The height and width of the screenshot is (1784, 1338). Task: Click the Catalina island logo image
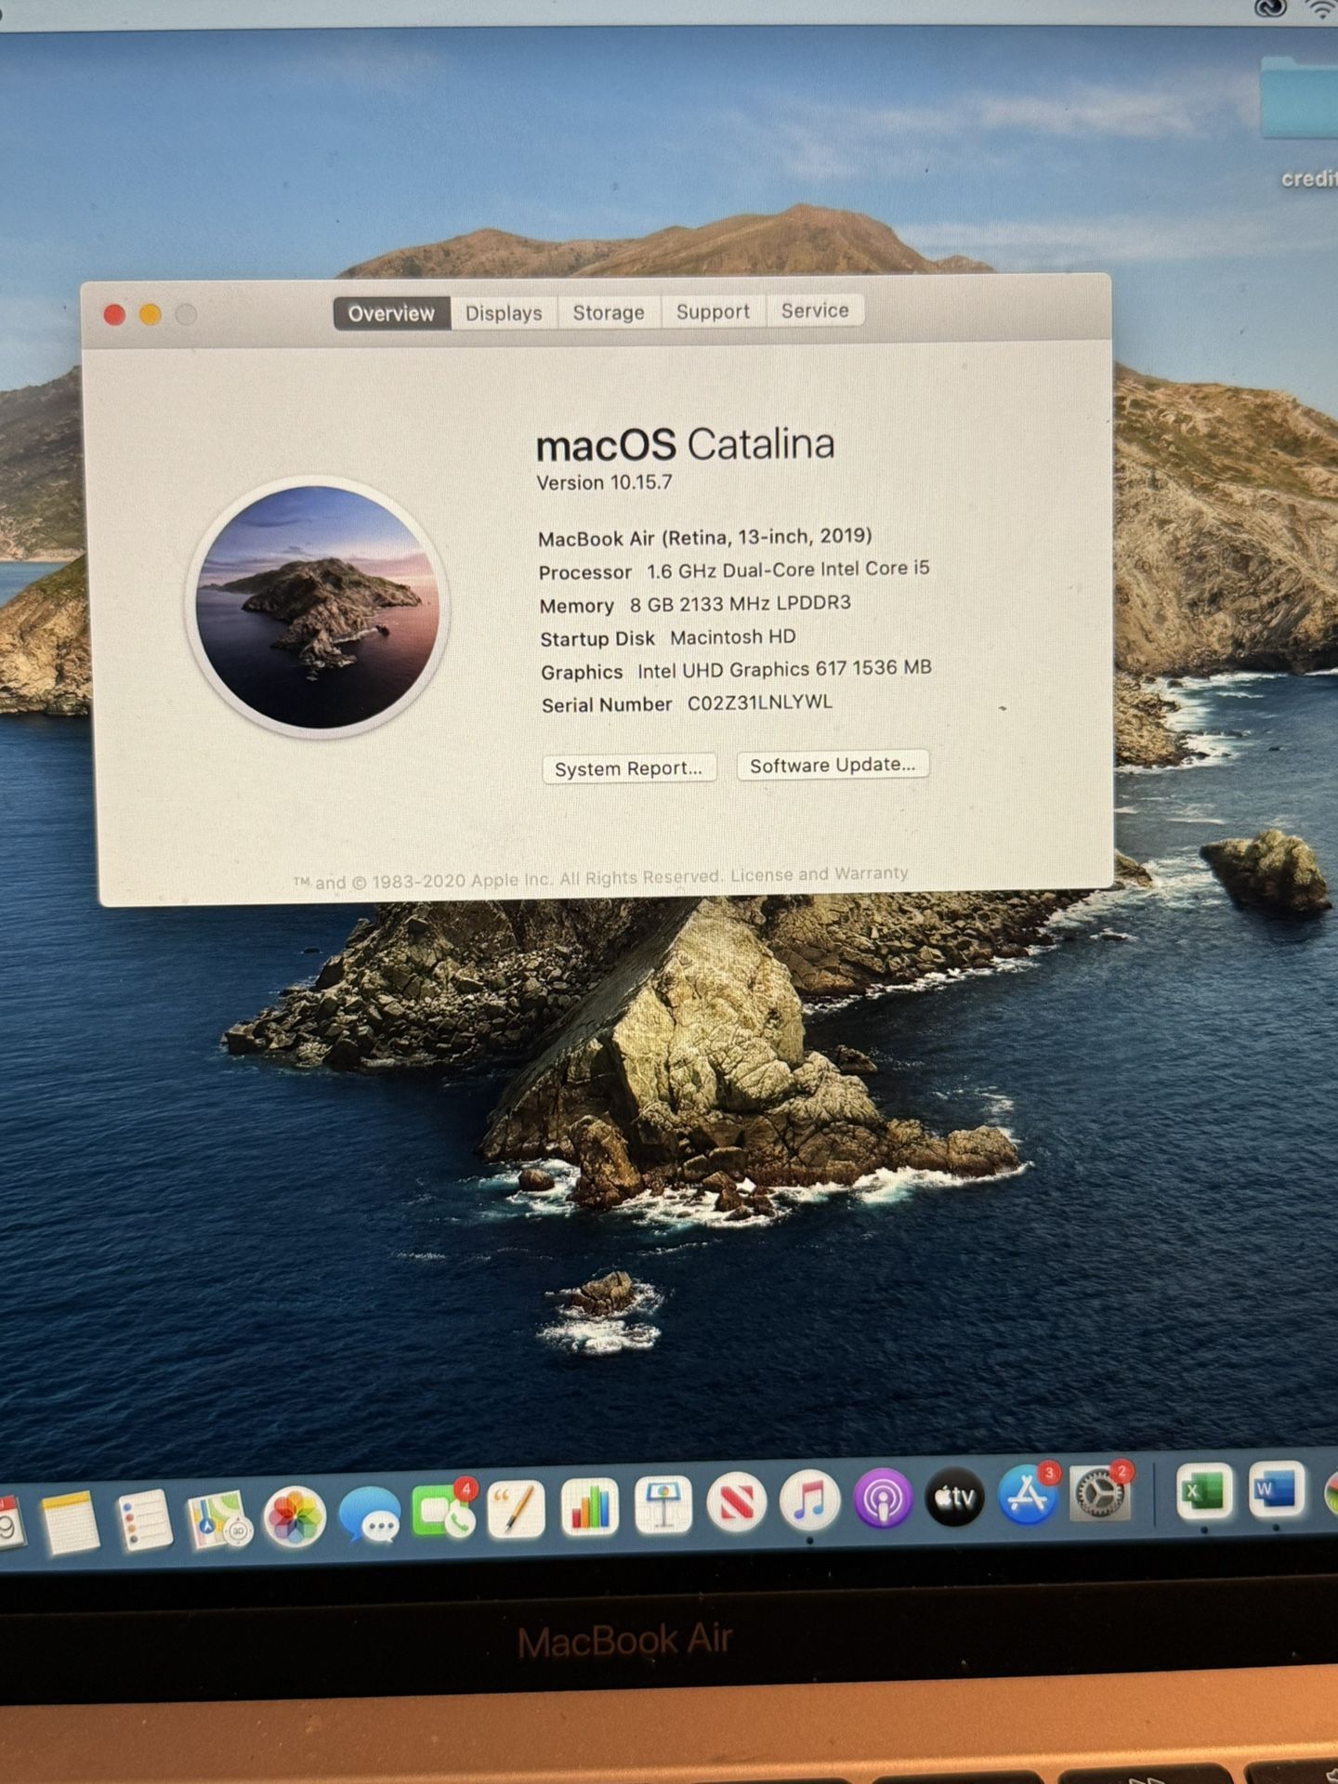[x=318, y=607]
